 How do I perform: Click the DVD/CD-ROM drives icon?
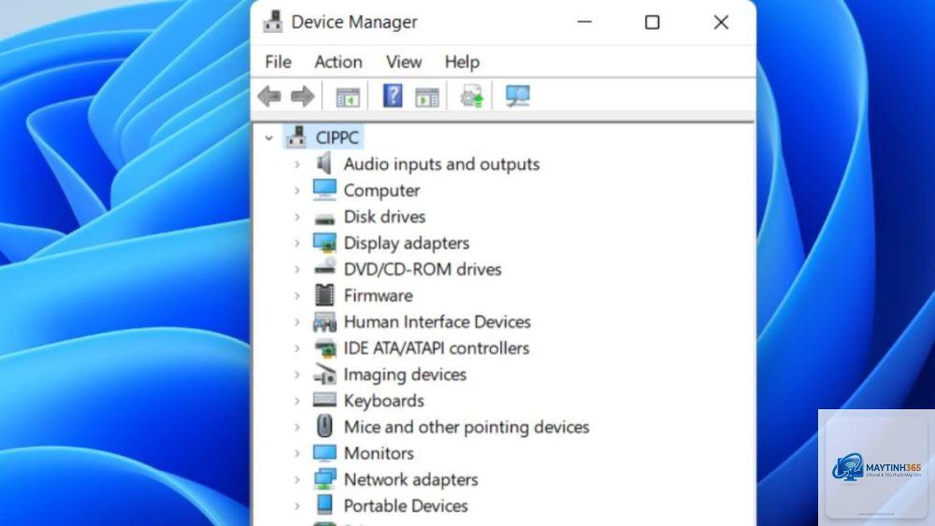(324, 266)
